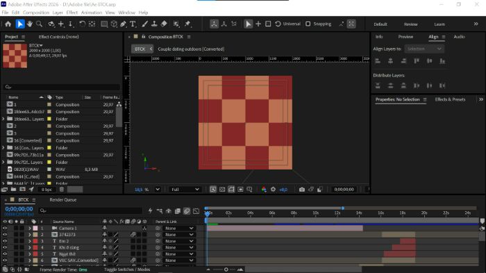Image resolution: width=486 pixels, height=273 pixels.
Task: Expand the 16 [Con.. Layers folder
Action: point(3,148)
